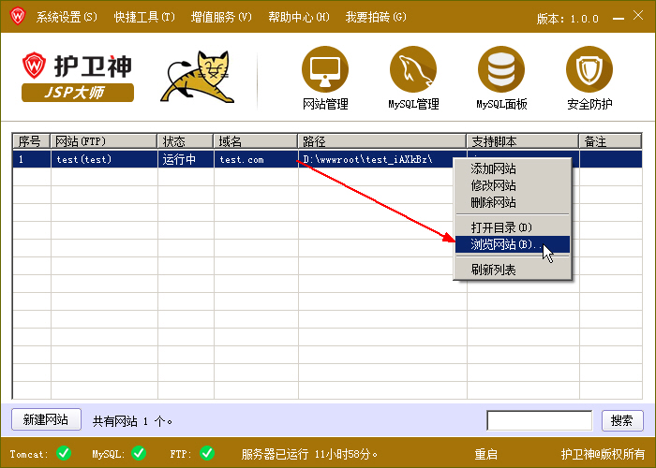Minimize the window
The width and height of the screenshot is (656, 468).
click(619, 19)
